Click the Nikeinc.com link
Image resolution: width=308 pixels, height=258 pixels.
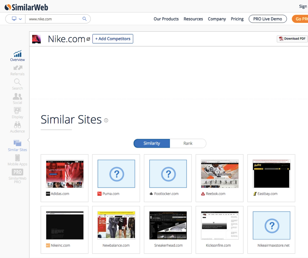pyautogui.click(x=60, y=245)
